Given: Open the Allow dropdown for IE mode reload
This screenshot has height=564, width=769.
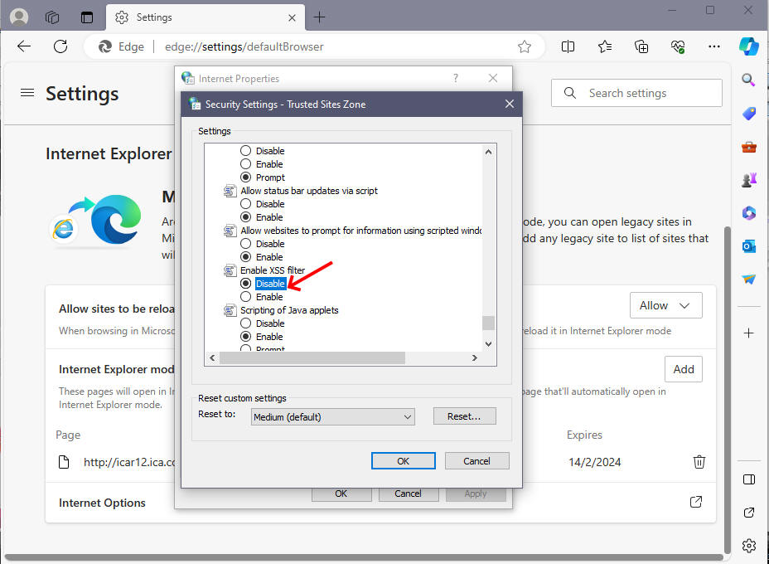Looking at the screenshot, I should click(x=665, y=305).
